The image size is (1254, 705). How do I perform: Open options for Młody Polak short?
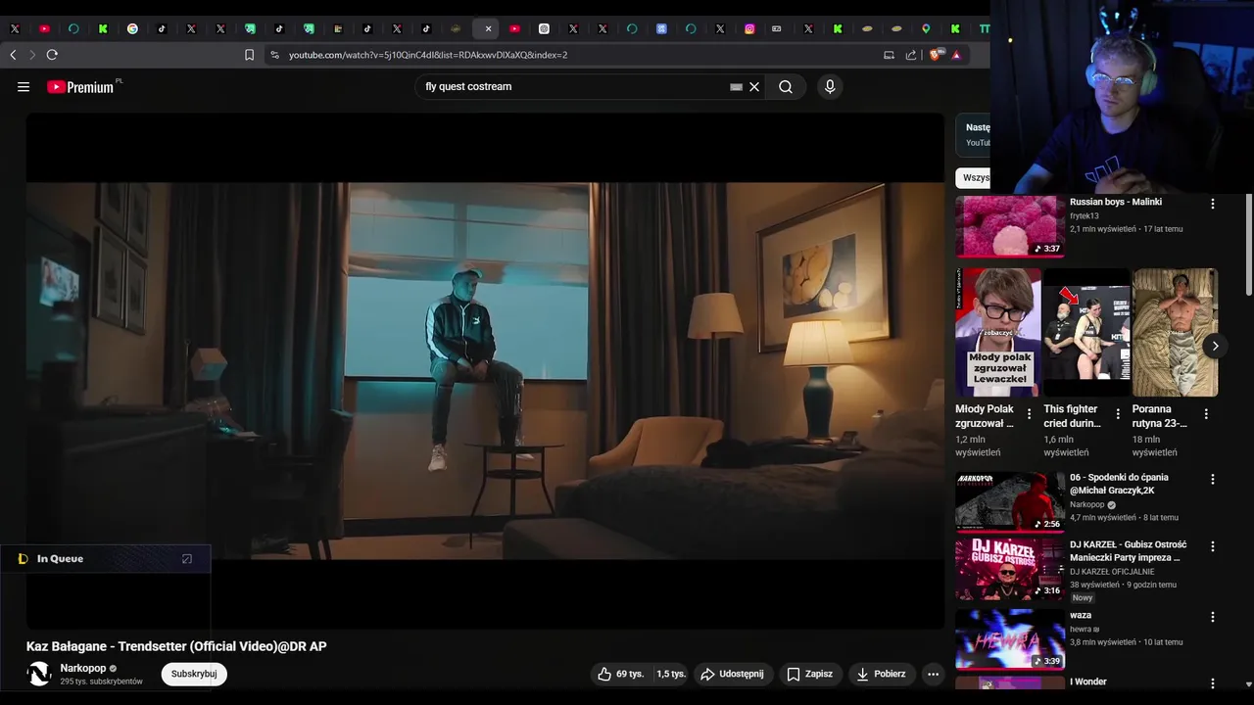click(1029, 414)
